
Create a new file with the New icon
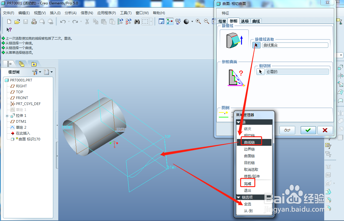pos(9,22)
